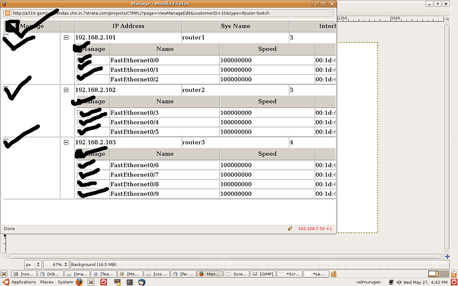Switch to the [GIMP] taskbar window

coord(262,274)
